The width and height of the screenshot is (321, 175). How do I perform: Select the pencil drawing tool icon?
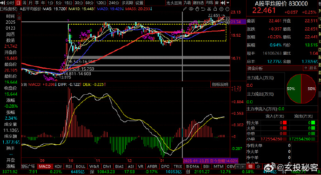click(185, 9)
